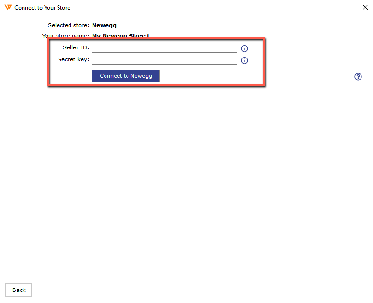Click the Seller ID label
This screenshot has width=373, height=303.
76,47
